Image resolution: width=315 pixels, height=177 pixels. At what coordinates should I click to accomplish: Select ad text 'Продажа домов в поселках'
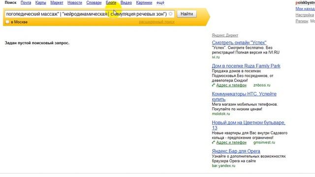[236, 71]
